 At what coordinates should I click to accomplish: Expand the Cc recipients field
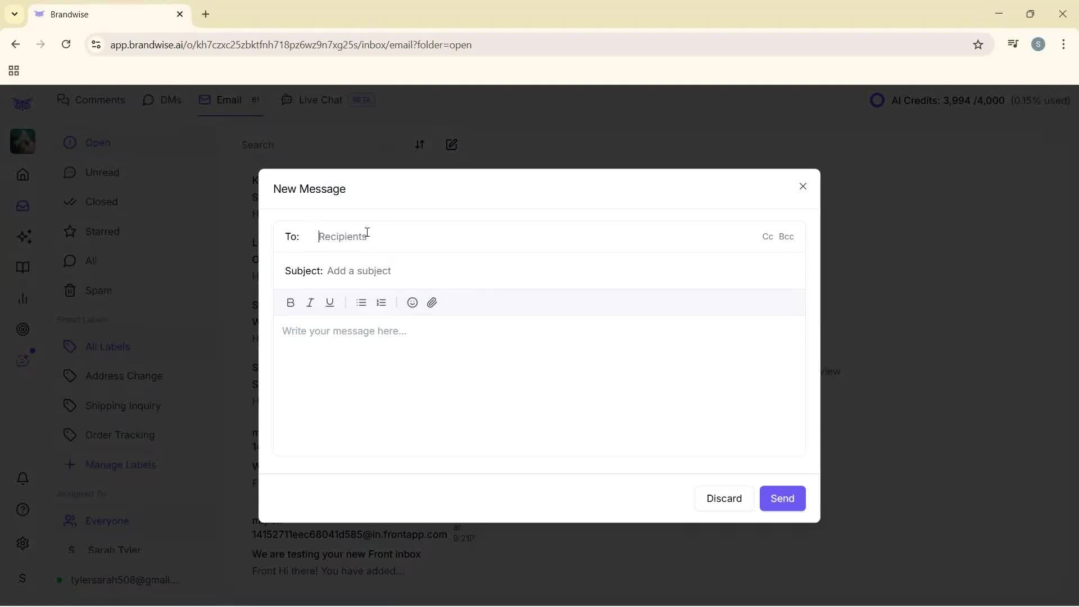click(767, 237)
